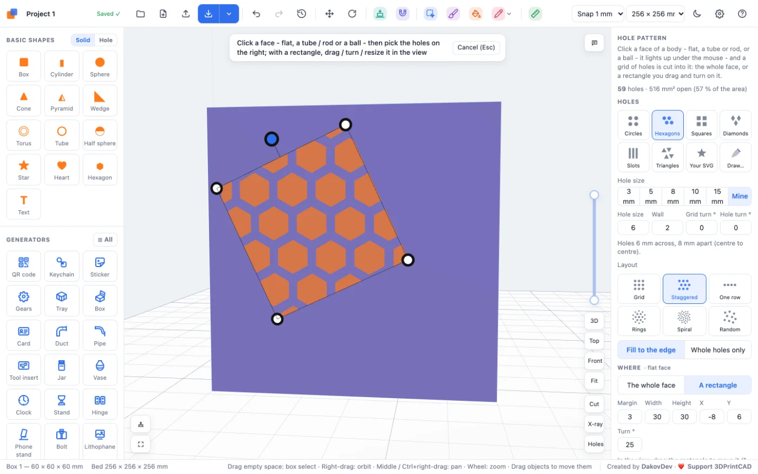Open the bed size 256 × 256 dropdown

[655, 14]
